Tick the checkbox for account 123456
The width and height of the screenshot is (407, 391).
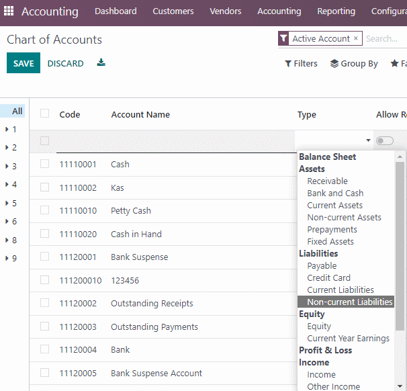(44, 280)
